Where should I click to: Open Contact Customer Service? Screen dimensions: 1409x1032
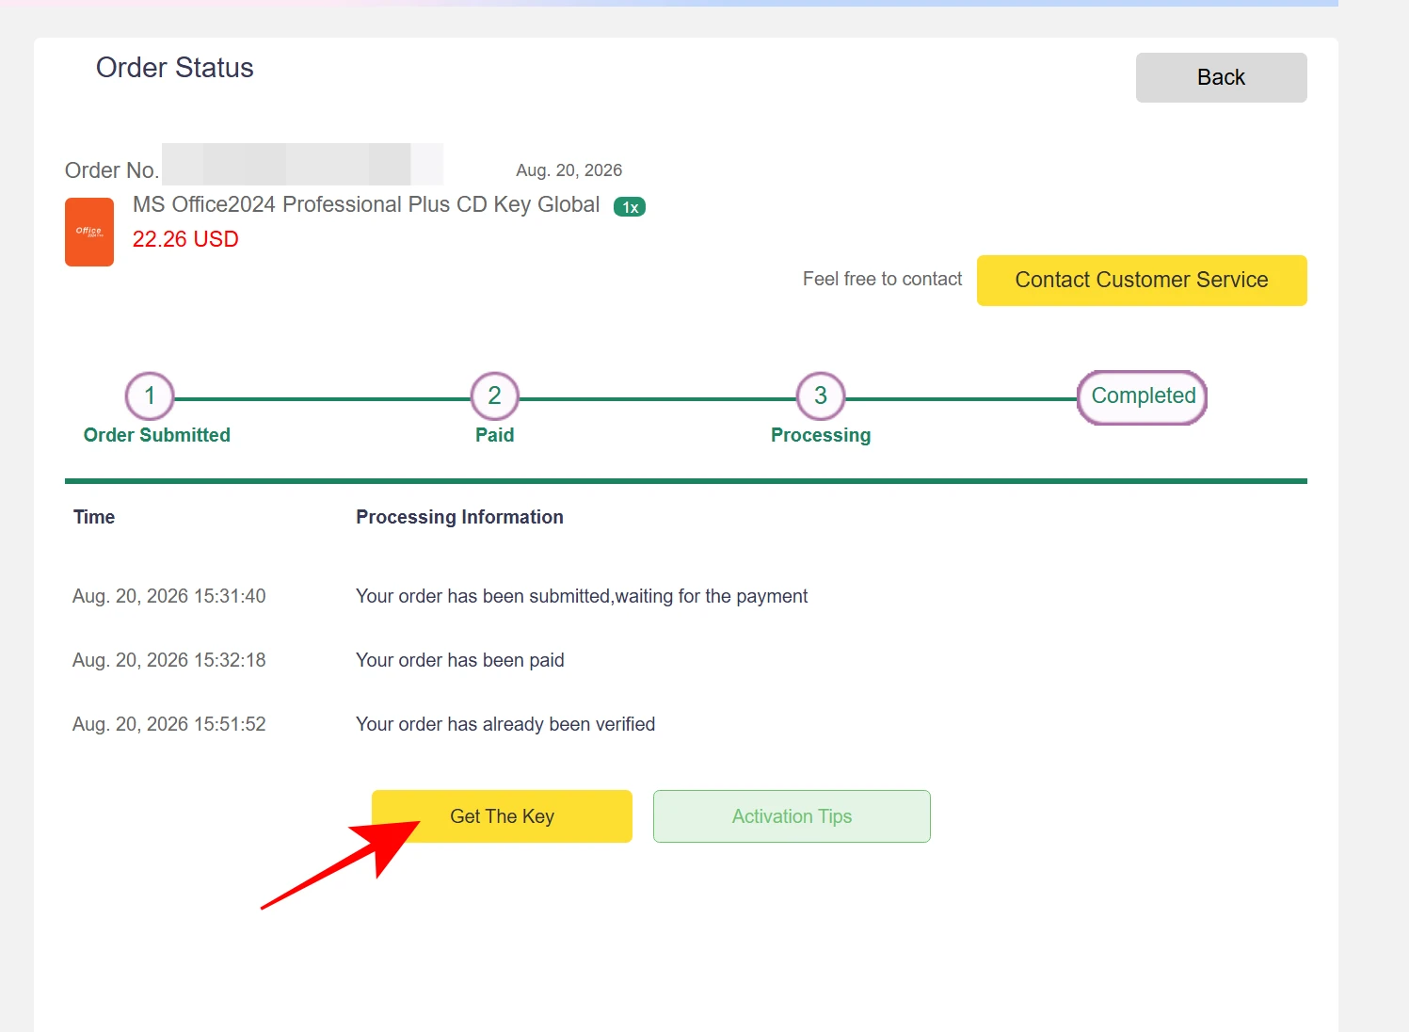click(x=1142, y=280)
